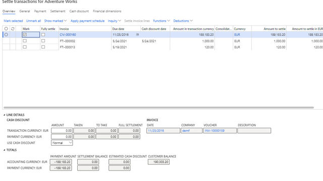This screenshot has height=181, width=323.
Task: Select the row radio for CIV-000160
Action: [x=6, y=35]
